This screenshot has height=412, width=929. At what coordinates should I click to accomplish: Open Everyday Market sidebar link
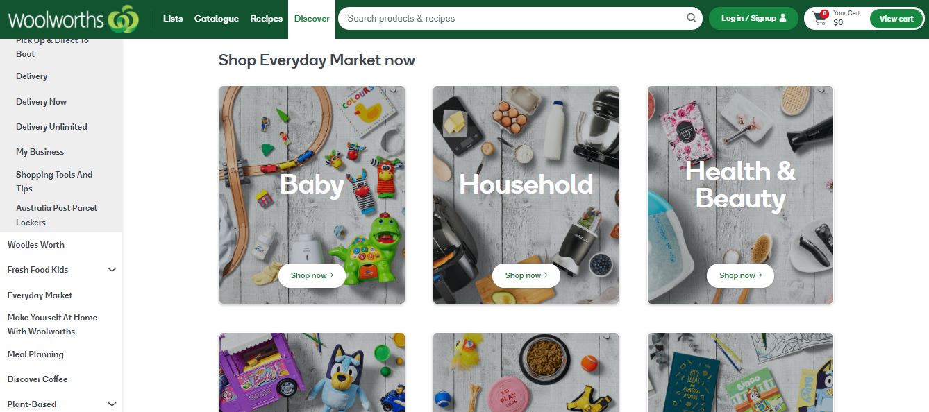click(x=40, y=295)
